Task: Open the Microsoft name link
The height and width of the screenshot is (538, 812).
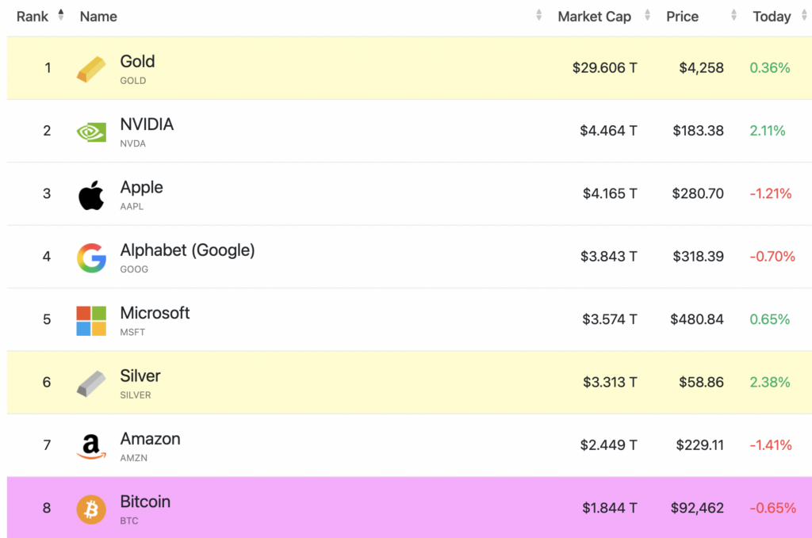Action: pyautogui.click(x=155, y=313)
